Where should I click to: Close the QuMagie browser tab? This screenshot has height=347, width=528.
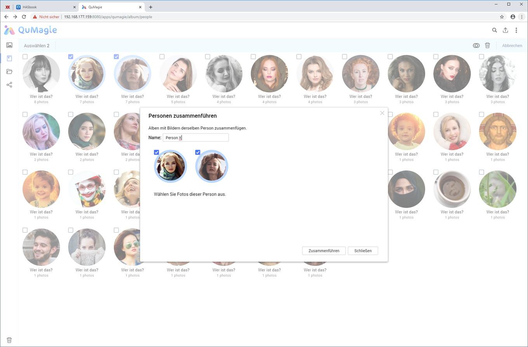coord(140,7)
